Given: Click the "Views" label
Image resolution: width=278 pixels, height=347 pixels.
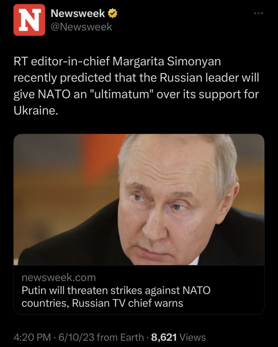Looking at the screenshot, I should tap(192, 337).
